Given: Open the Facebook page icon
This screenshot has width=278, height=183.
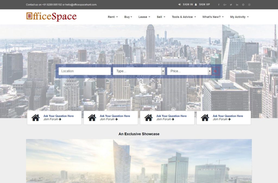Looking at the screenshot, I should coord(219,5).
